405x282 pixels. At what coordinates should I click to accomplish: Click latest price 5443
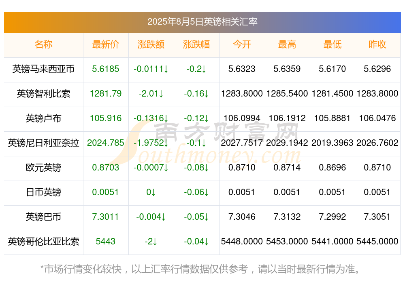pyautogui.click(x=105, y=242)
